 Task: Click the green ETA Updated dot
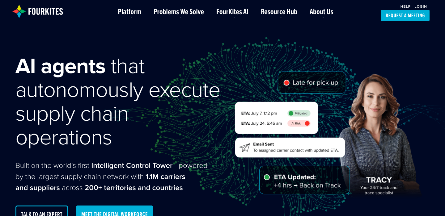click(x=267, y=177)
